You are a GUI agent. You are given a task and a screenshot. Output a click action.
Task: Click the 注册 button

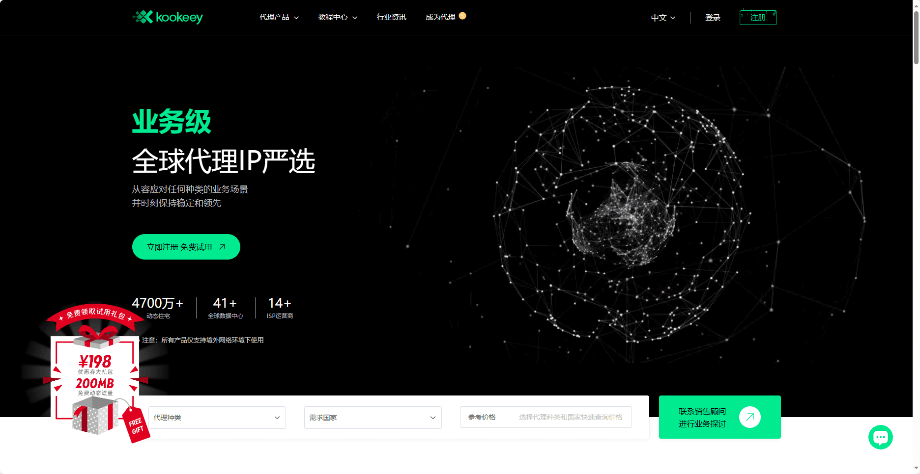point(758,18)
